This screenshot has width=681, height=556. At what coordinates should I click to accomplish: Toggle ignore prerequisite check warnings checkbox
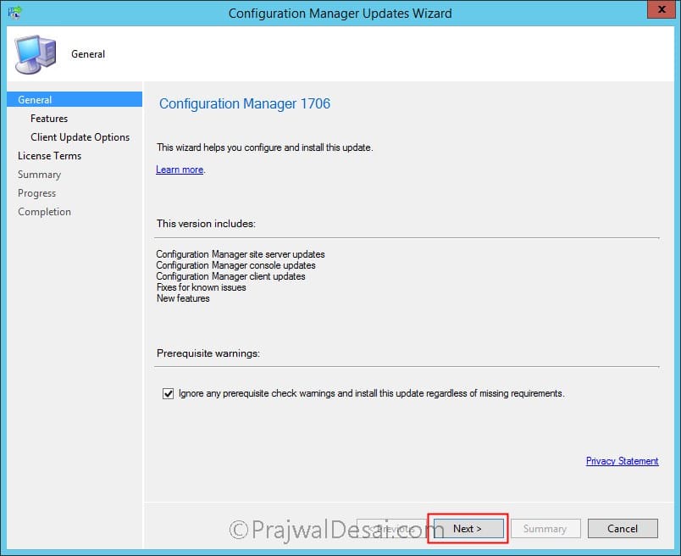168,393
